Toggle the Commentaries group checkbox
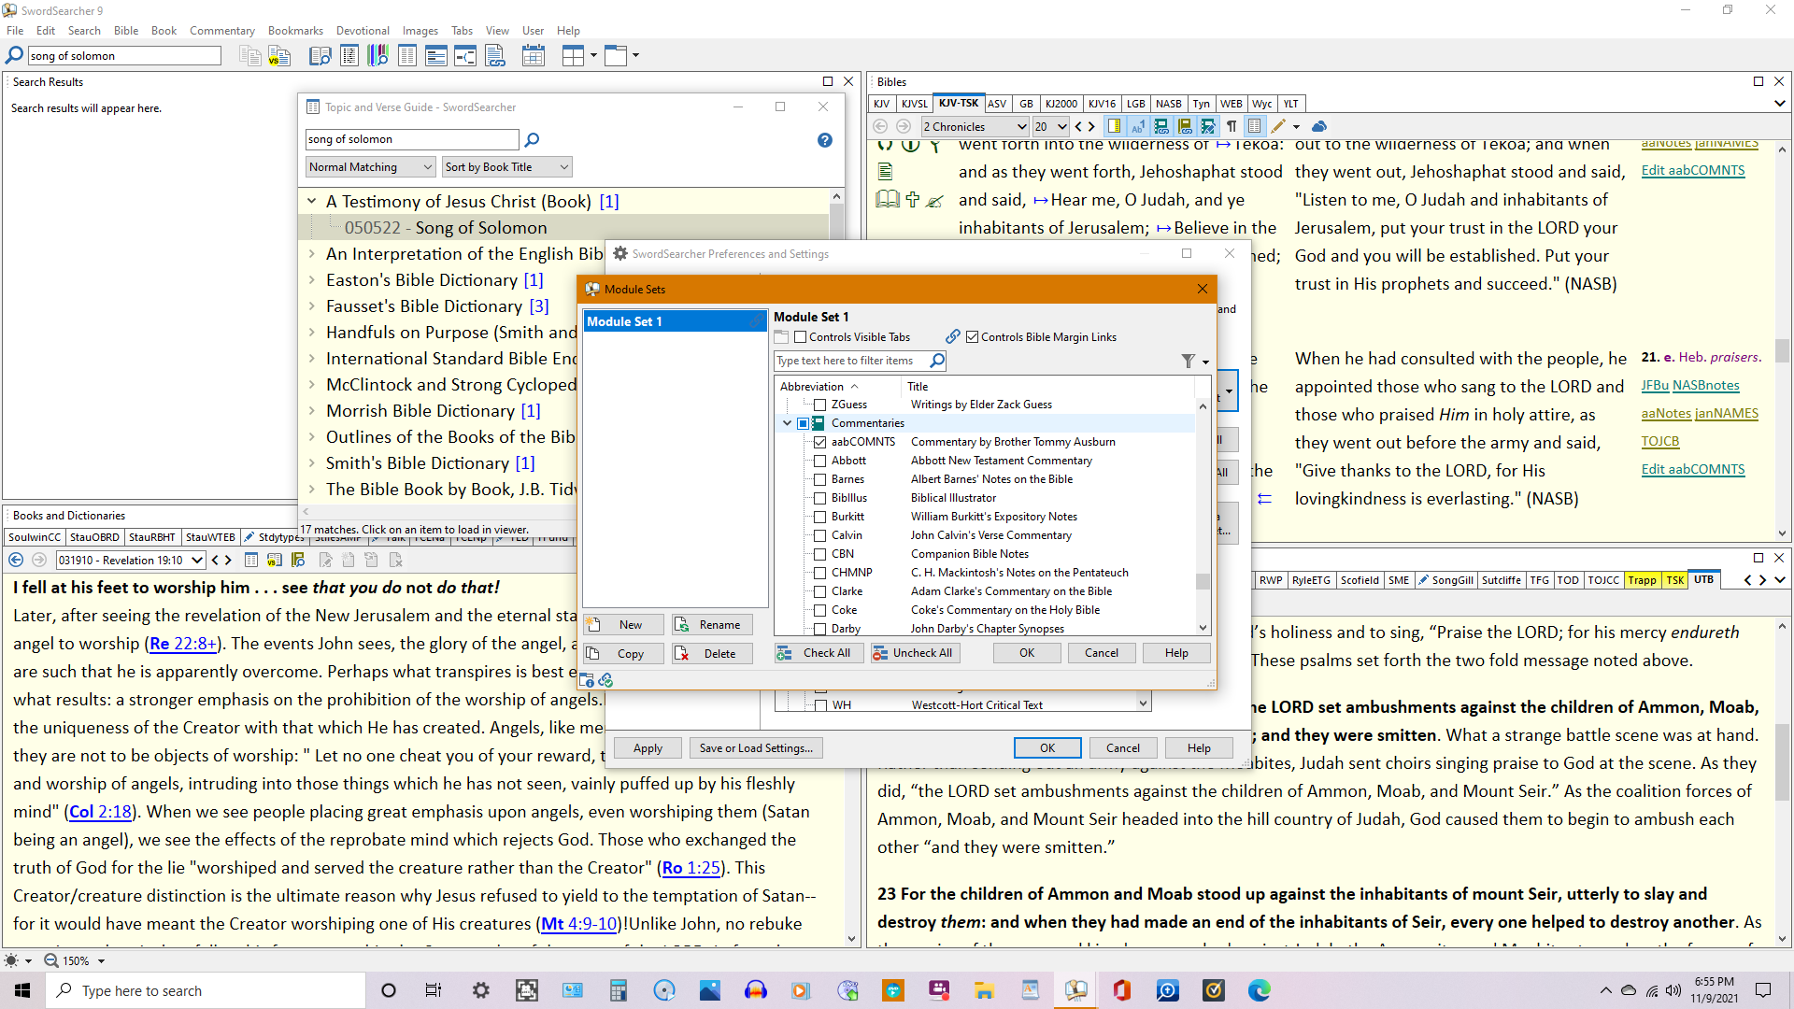The image size is (1794, 1009). [x=803, y=423]
